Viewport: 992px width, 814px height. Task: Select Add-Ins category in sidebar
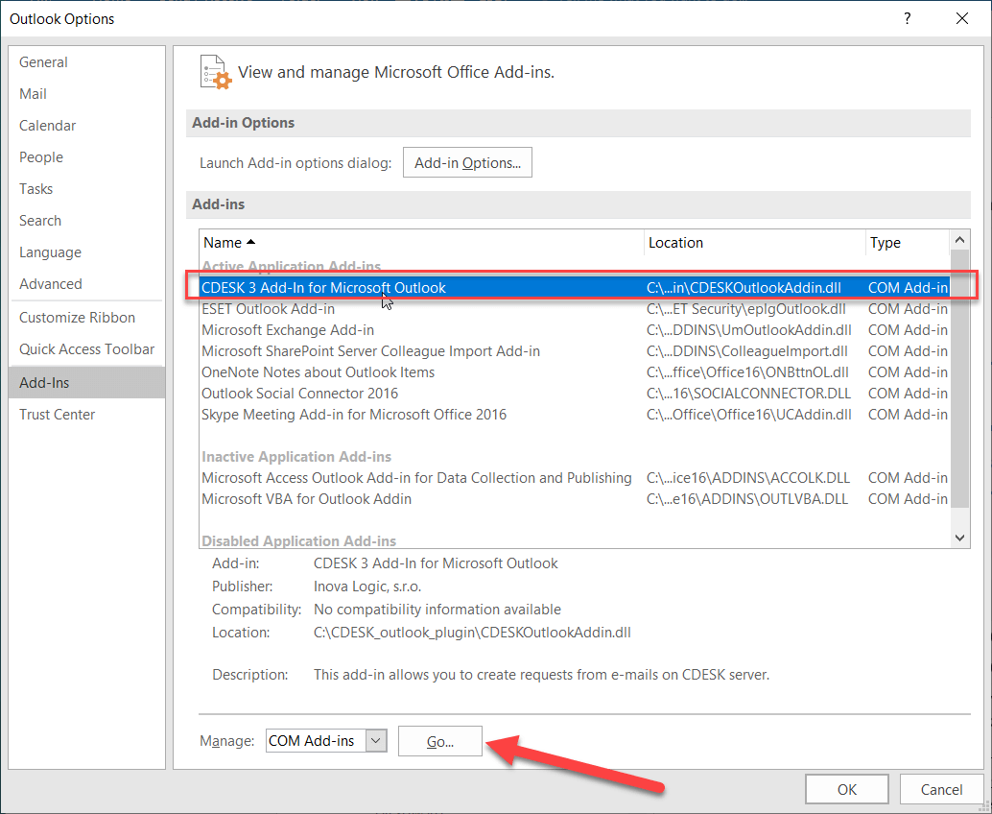[x=87, y=382]
